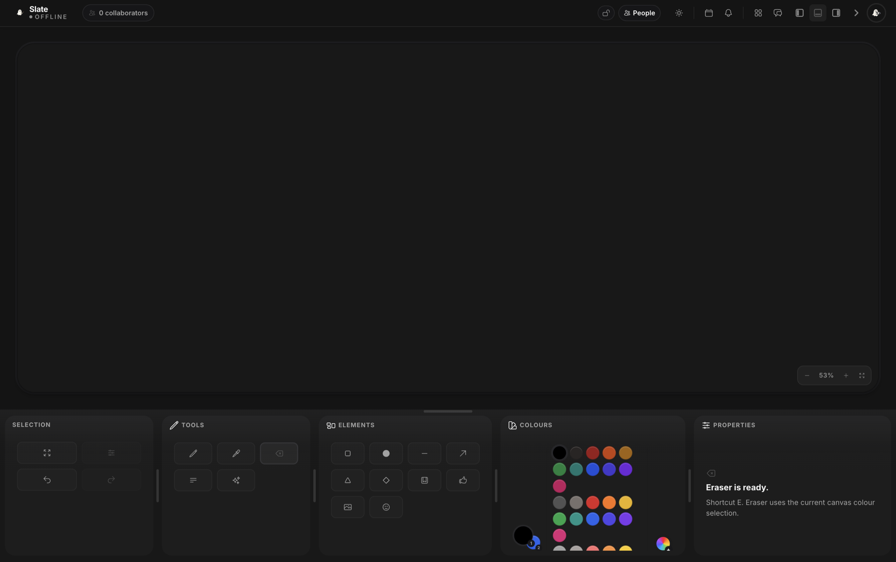Toggle the left sidebar panel
This screenshot has height=562, width=896.
tap(799, 13)
